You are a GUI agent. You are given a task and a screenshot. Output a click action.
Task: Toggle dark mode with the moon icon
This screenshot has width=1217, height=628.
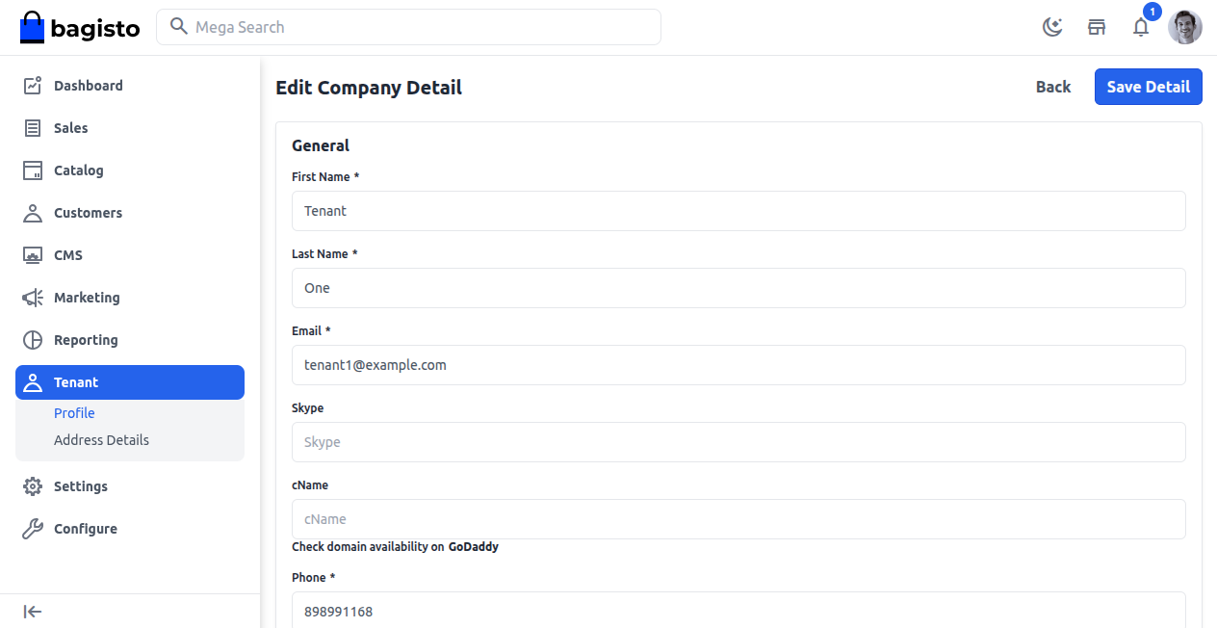click(1052, 28)
